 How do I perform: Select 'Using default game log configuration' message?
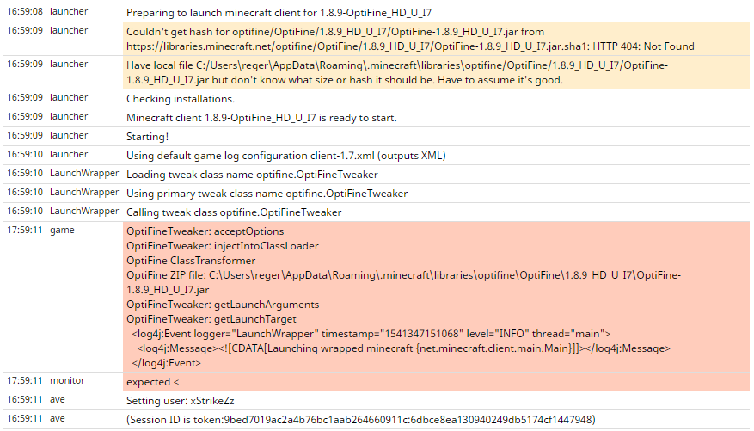tap(286, 156)
